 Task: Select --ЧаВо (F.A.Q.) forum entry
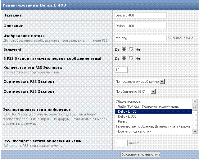click(x=154, y=106)
